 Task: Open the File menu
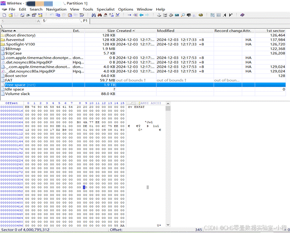(x=12, y=9)
